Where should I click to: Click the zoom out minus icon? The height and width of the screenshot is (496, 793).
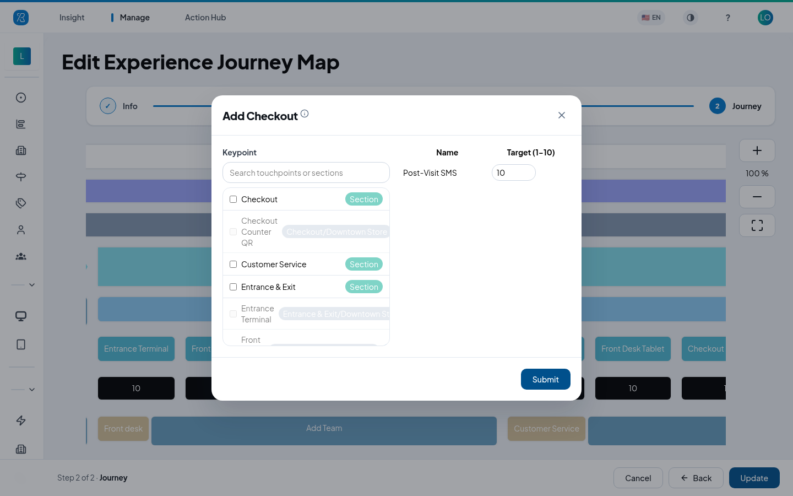tap(757, 197)
